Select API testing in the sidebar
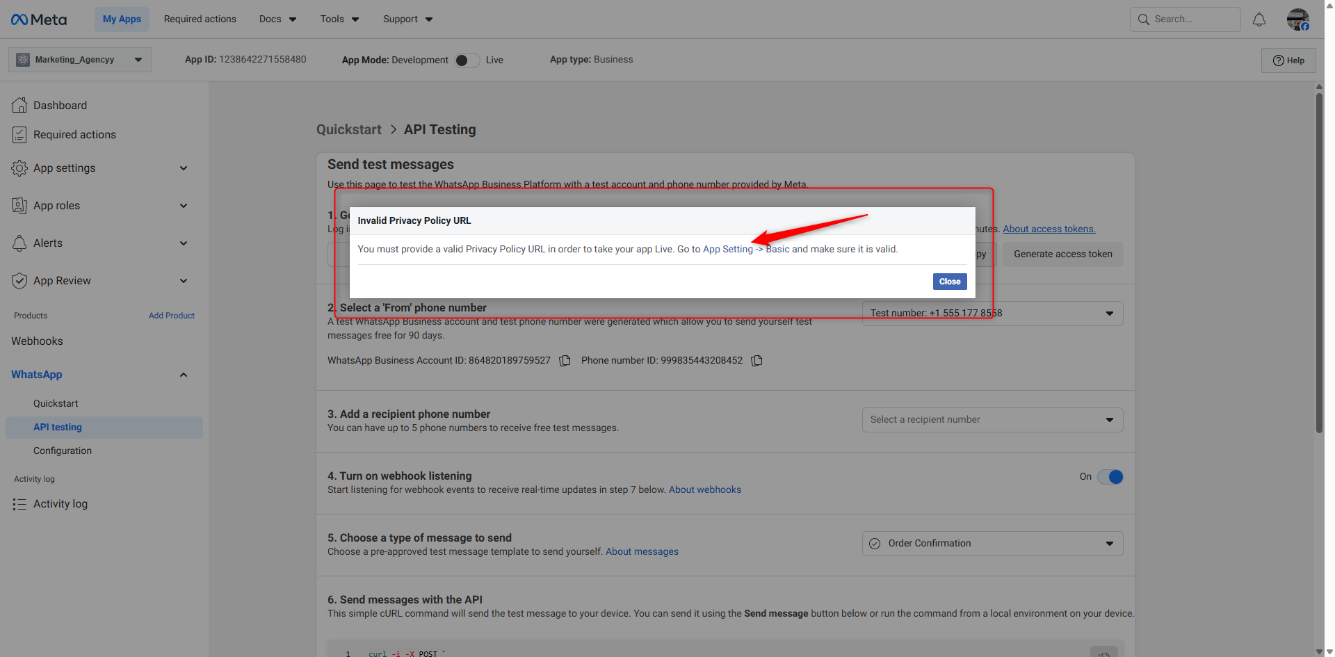The width and height of the screenshot is (1335, 657). click(104, 428)
